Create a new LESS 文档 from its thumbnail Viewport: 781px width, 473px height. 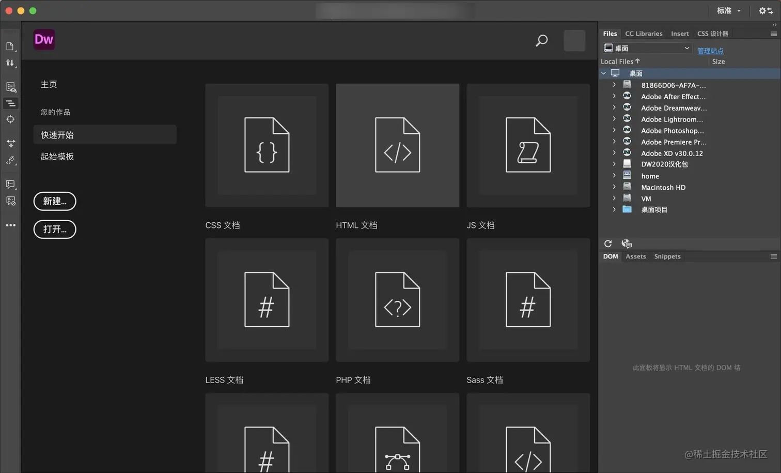(267, 300)
